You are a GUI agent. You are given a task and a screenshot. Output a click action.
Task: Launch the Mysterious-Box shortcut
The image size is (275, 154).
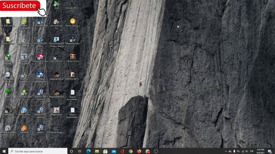click(x=73, y=41)
